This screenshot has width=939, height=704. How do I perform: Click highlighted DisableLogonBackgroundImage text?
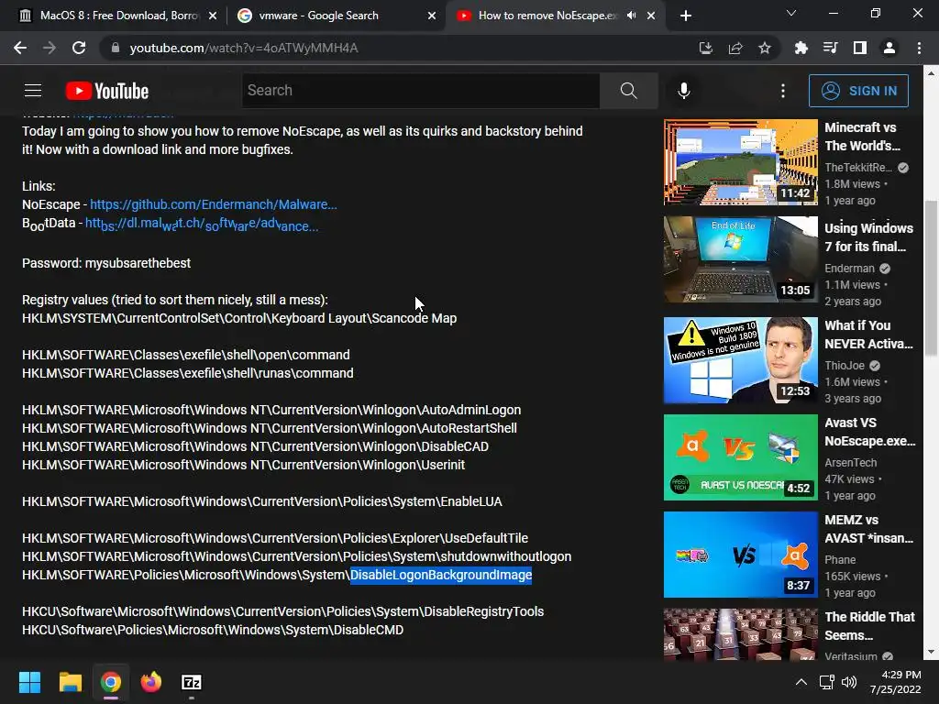tap(441, 575)
